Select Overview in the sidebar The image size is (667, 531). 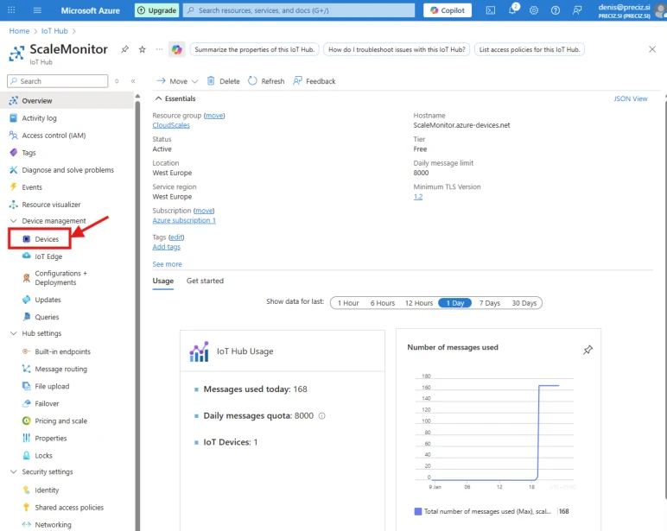[68, 101]
